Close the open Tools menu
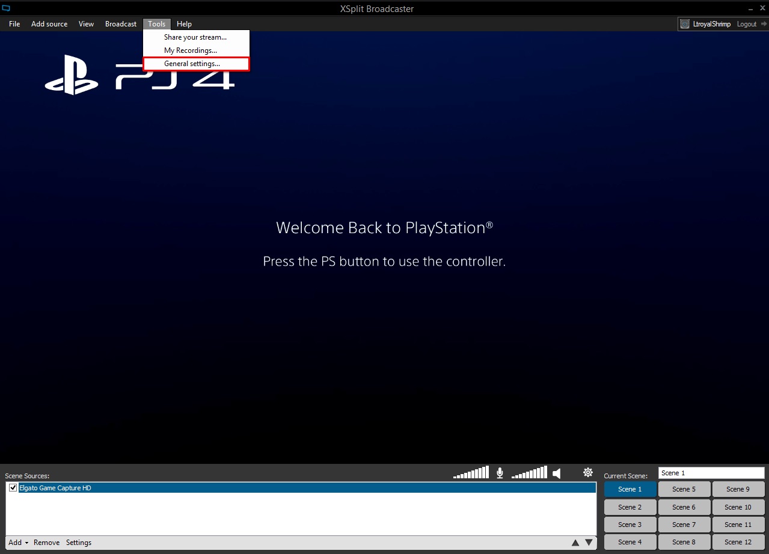Screen dimensions: 769x554 (157, 24)
